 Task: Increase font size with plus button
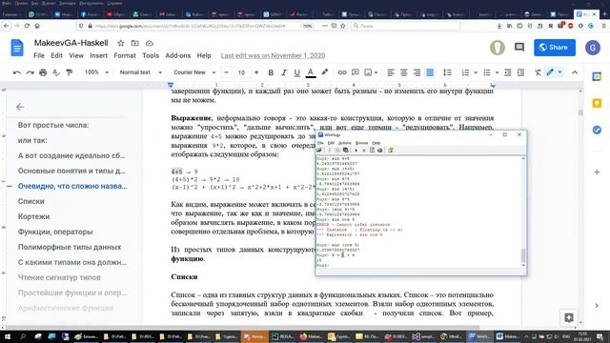coord(256,72)
